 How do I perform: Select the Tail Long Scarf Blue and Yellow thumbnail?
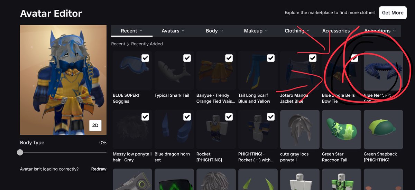(x=258, y=71)
